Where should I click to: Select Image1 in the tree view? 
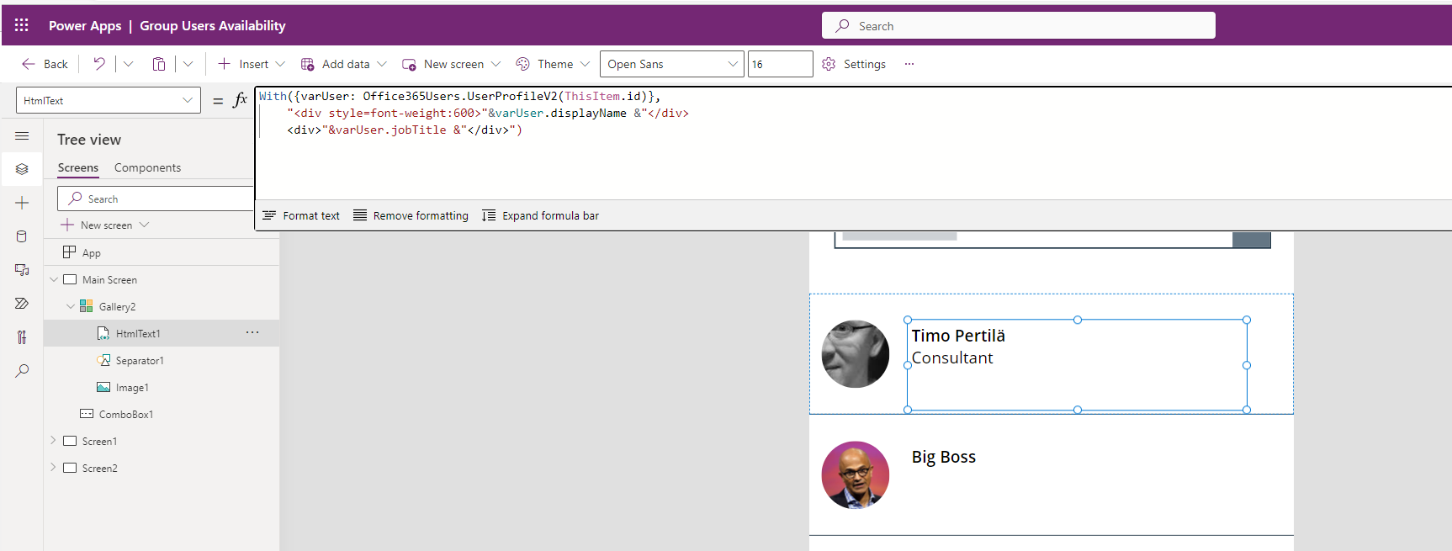132,388
